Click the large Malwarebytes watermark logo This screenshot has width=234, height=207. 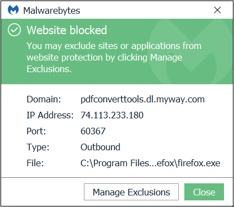(190, 51)
